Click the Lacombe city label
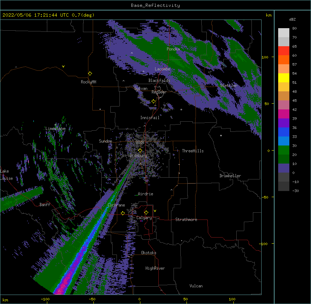 tap(162, 69)
